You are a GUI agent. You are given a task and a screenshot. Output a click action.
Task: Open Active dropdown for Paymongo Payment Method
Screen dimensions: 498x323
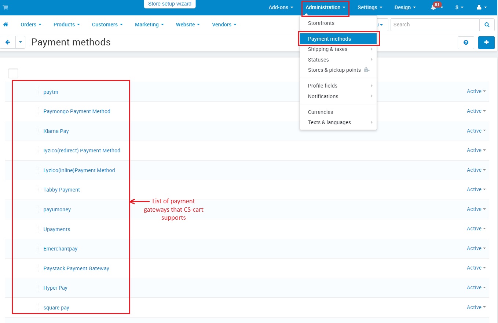tap(476, 111)
